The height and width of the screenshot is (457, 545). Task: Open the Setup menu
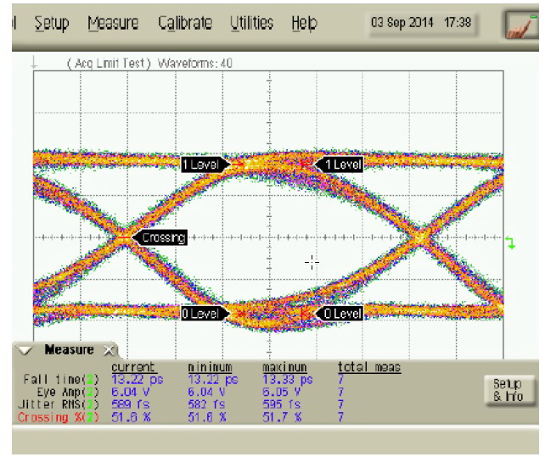[x=52, y=23]
